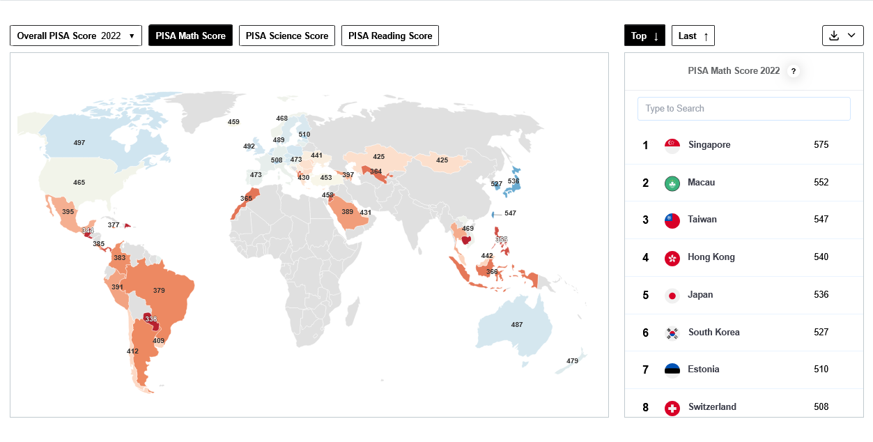Click Colombia's 383 score on map
This screenshot has height=442, width=873.
[x=120, y=257]
